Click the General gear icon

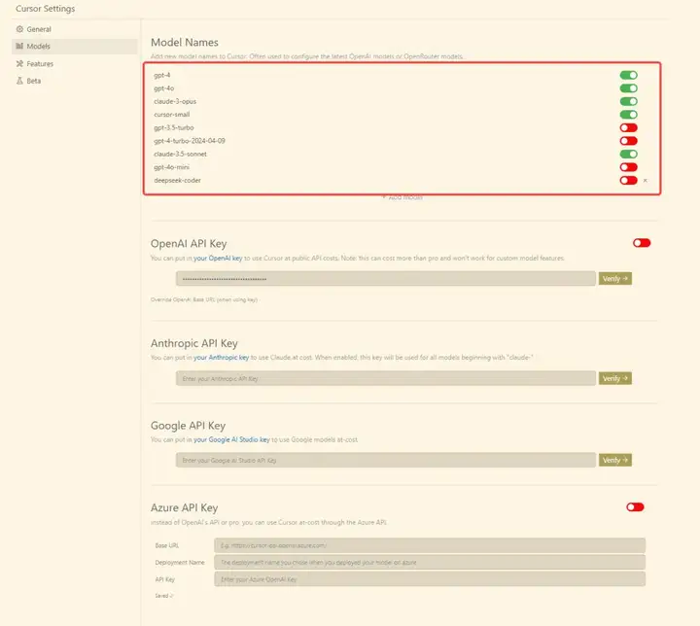[19, 29]
